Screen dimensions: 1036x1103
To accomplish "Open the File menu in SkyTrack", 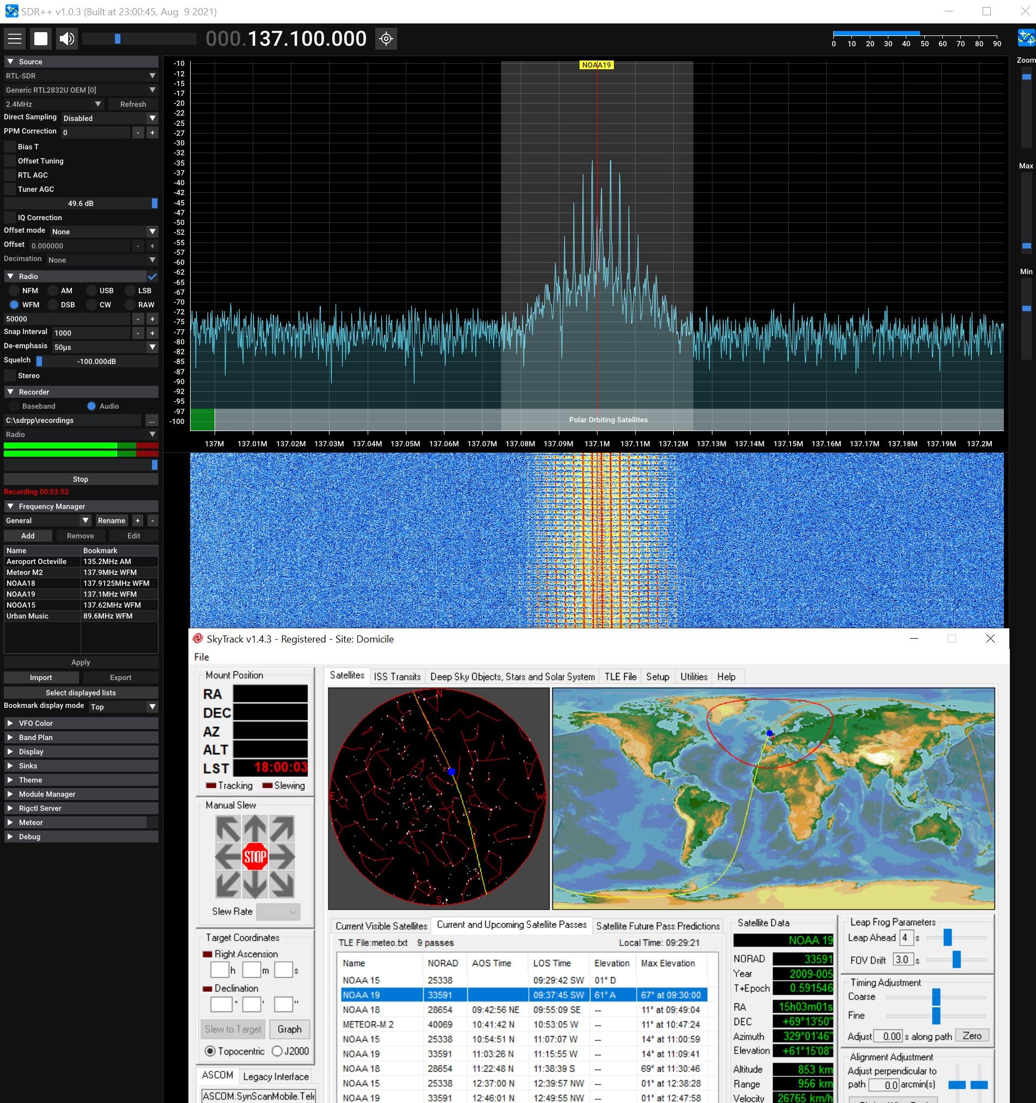I will click(x=202, y=657).
